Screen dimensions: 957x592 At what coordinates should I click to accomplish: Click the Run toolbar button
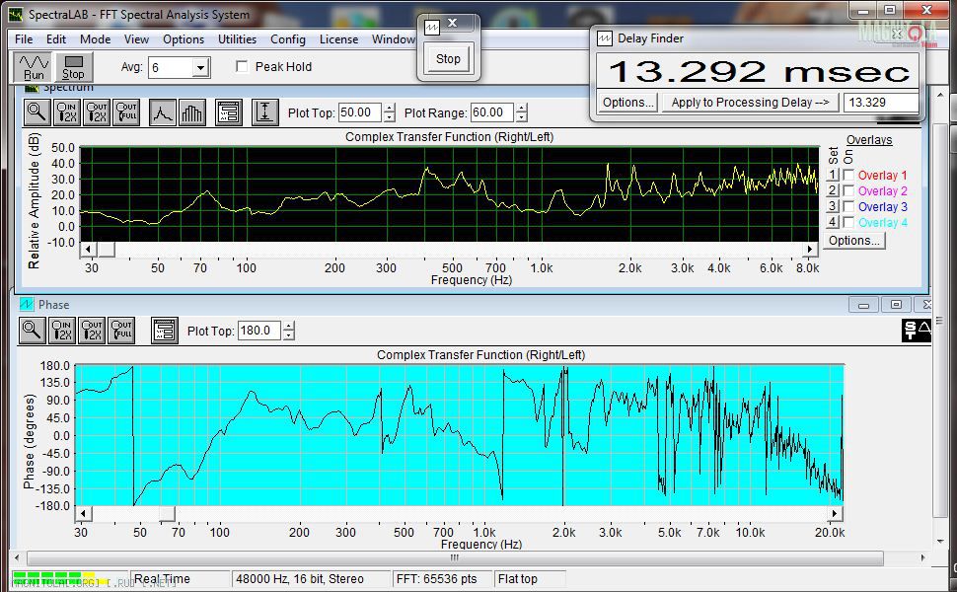coord(34,66)
